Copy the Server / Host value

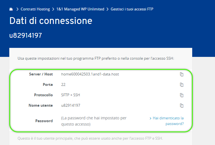click(x=182, y=74)
